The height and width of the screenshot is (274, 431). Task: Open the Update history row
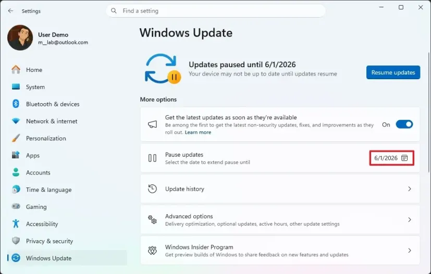coord(280,189)
